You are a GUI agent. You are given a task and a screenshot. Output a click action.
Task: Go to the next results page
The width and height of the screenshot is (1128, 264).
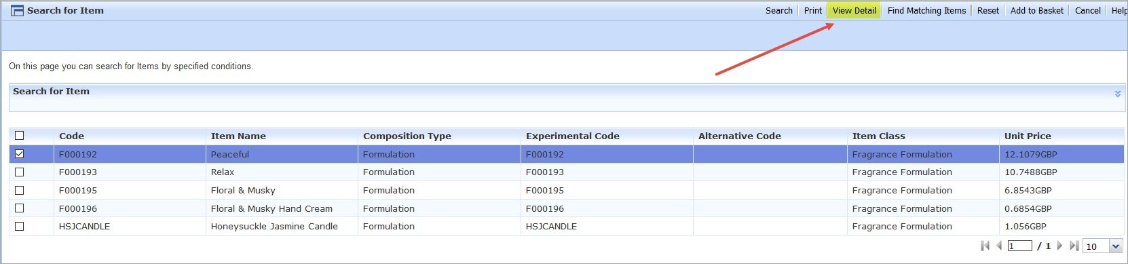tap(1059, 246)
